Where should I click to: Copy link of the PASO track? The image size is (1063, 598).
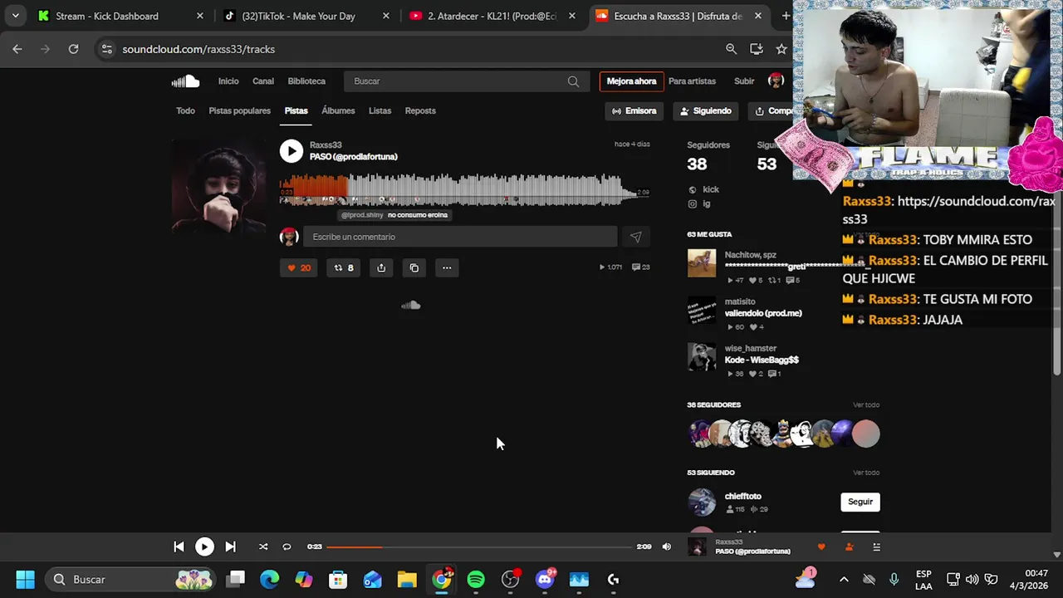(x=414, y=267)
